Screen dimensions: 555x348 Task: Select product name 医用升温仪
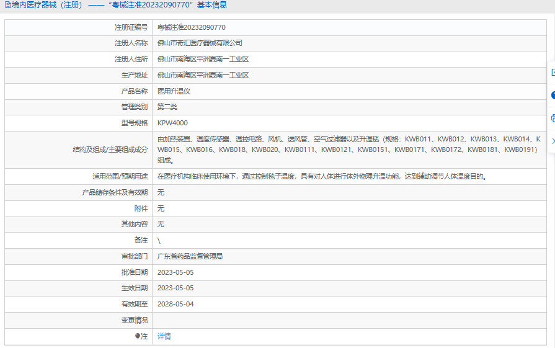click(x=174, y=91)
